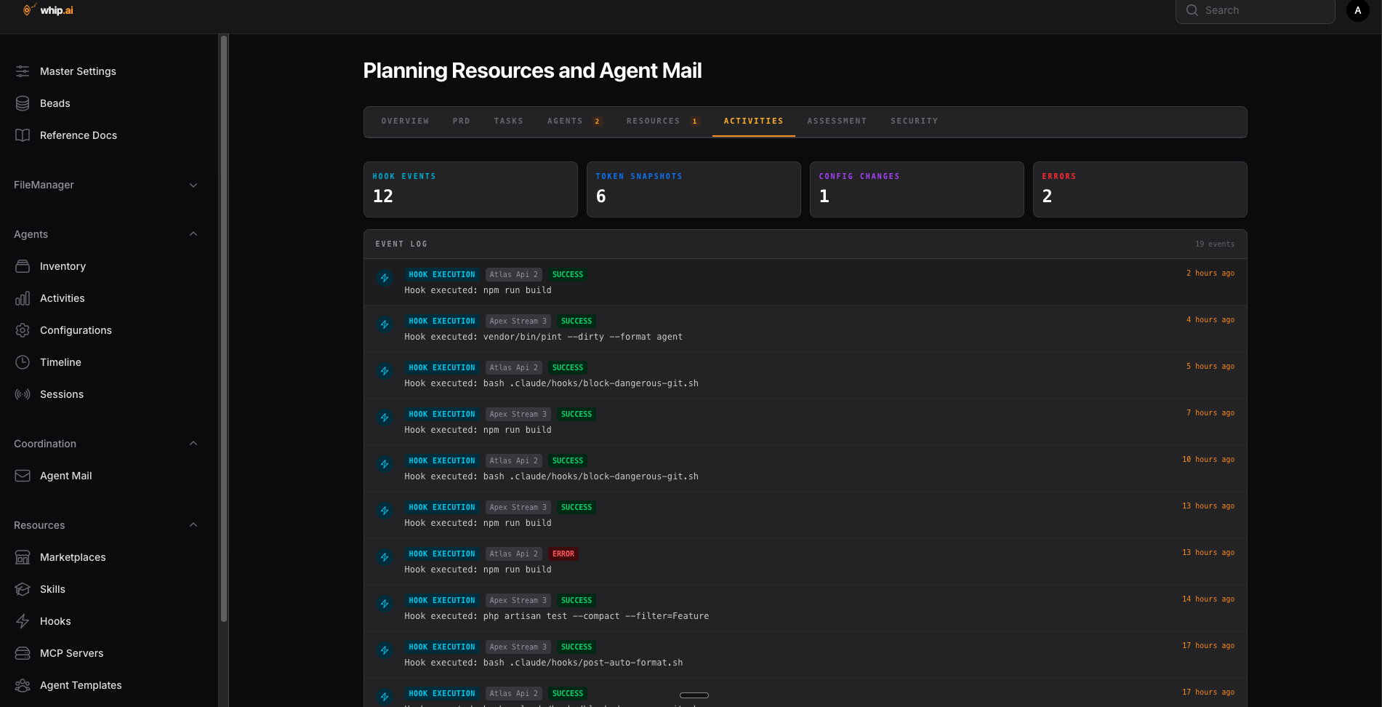Switch to the ASSESSMENT tab

coord(837,121)
